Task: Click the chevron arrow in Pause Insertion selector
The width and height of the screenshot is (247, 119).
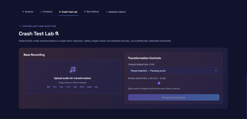Action: [216, 71]
